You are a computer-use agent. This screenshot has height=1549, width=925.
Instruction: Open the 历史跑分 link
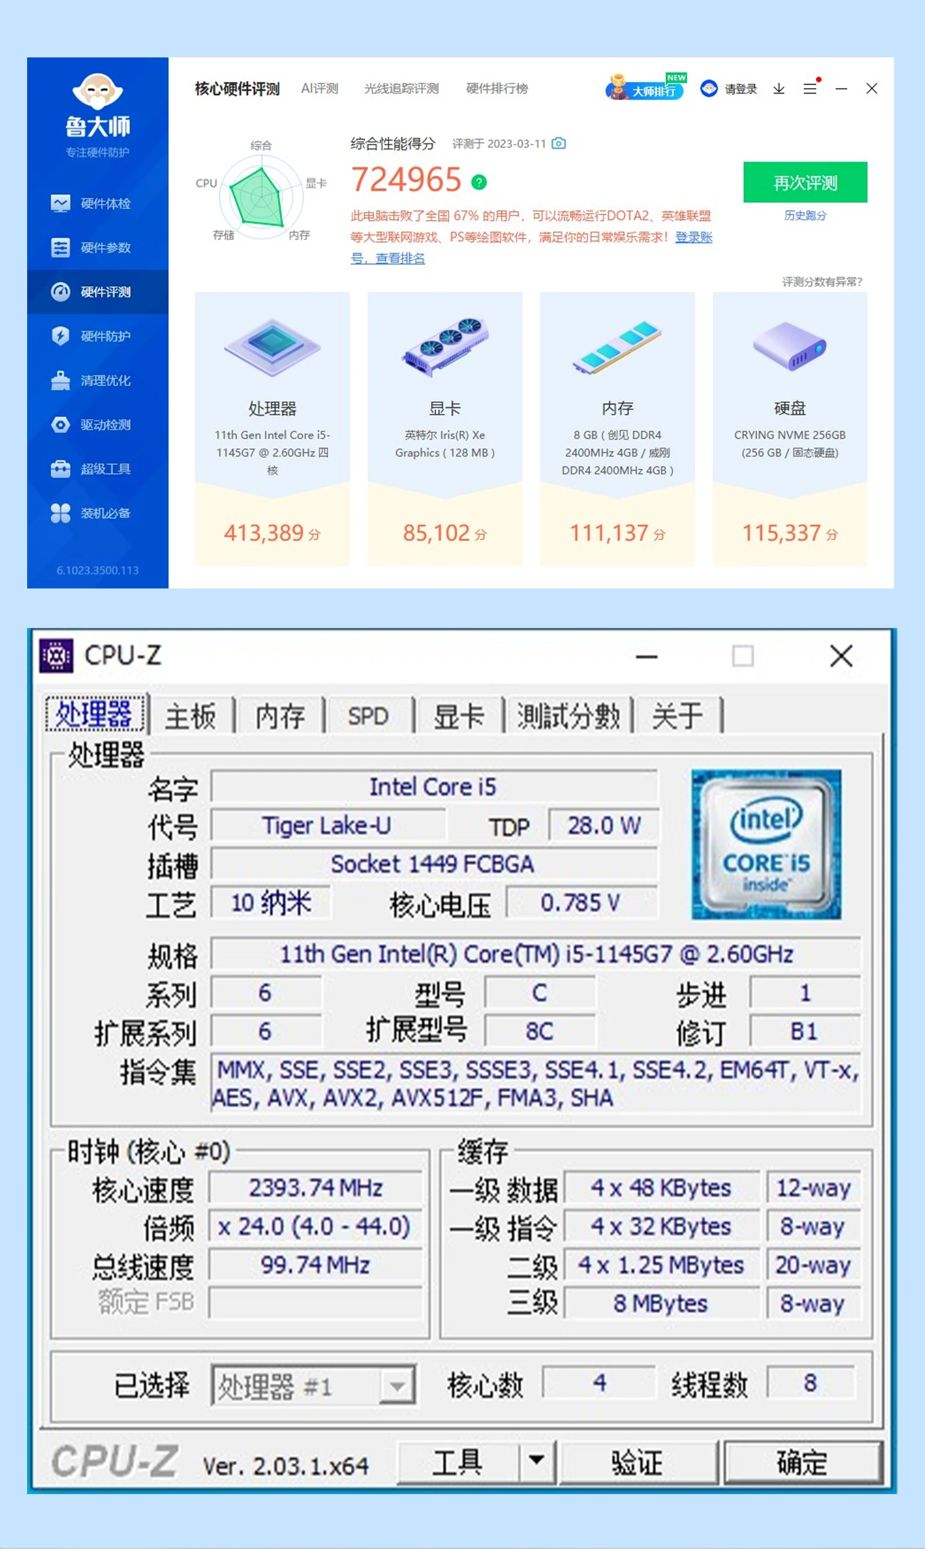click(805, 215)
